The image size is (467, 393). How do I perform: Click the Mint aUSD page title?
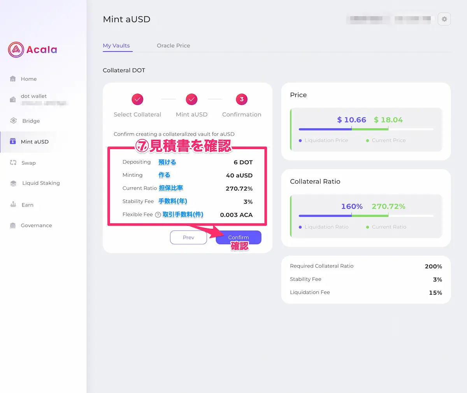point(126,19)
